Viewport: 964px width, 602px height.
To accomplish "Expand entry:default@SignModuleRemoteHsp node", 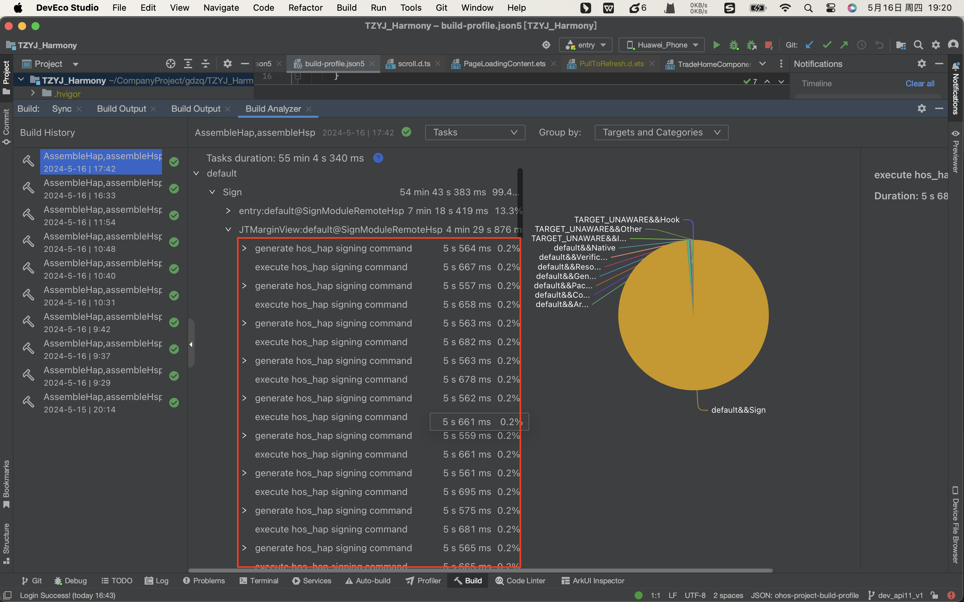I will click(x=228, y=211).
